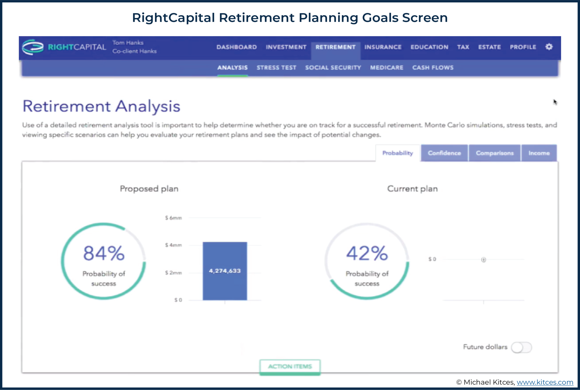Open the Income tab
The width and height of the screenshot is (580, 390).
(539, 153)
